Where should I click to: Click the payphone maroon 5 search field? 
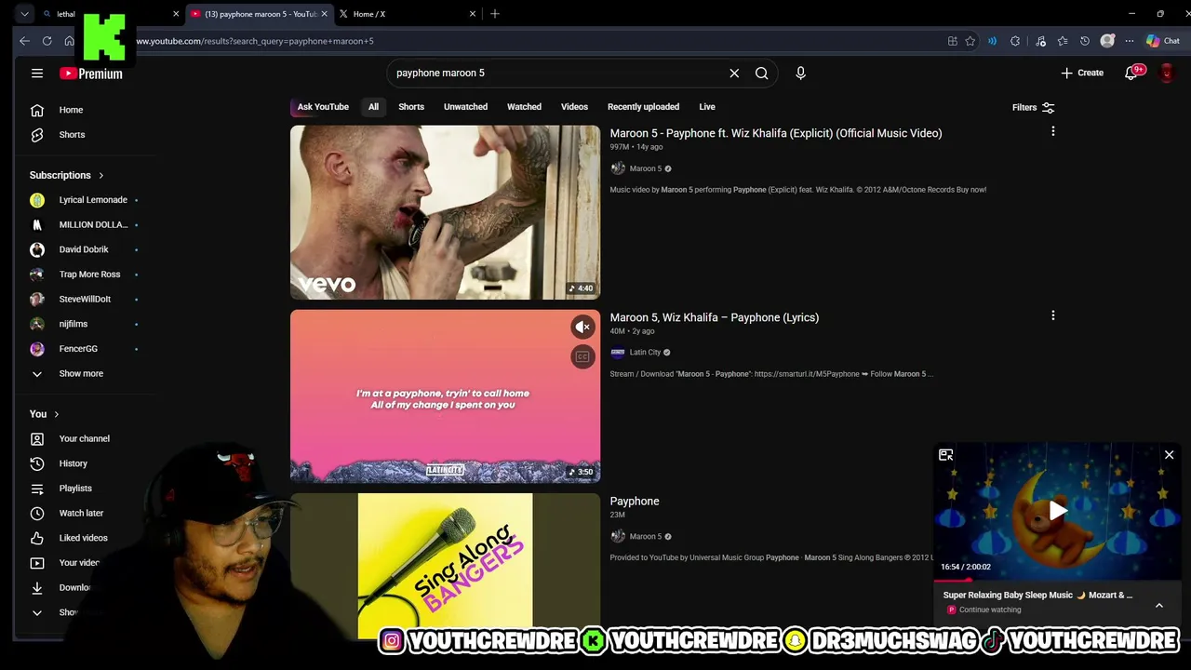point(556,73)
